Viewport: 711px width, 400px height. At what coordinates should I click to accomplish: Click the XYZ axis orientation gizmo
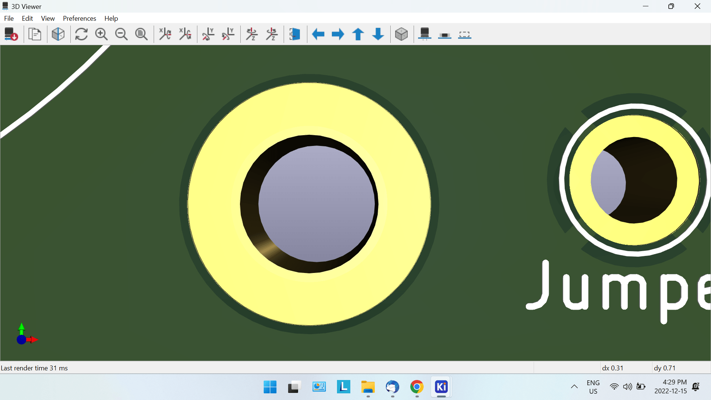[x=27, y=334]
